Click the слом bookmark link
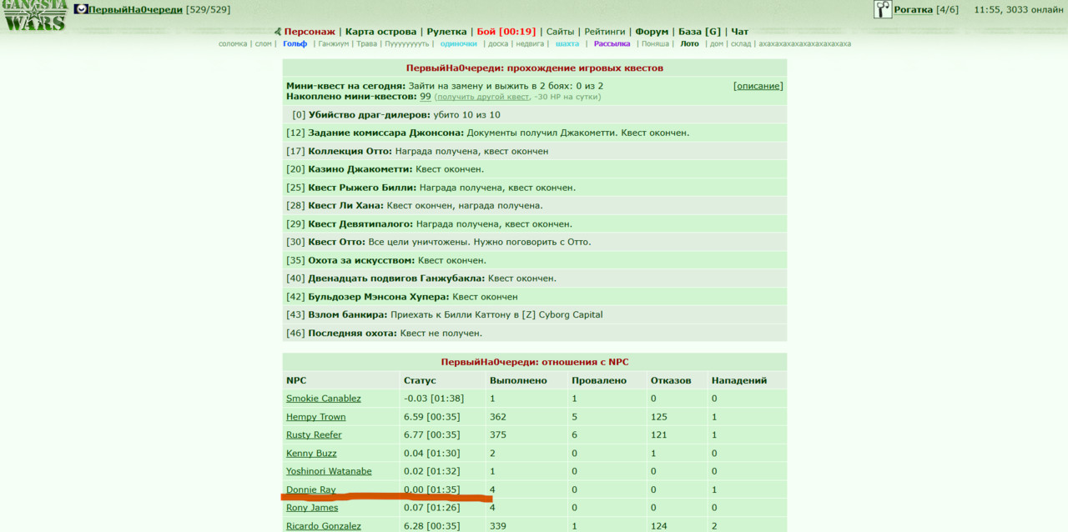Viewport: 1068px width, 532px height. (263, 43)
